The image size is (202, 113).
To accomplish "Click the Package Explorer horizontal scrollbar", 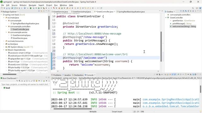I will click(x=9, y=74).
